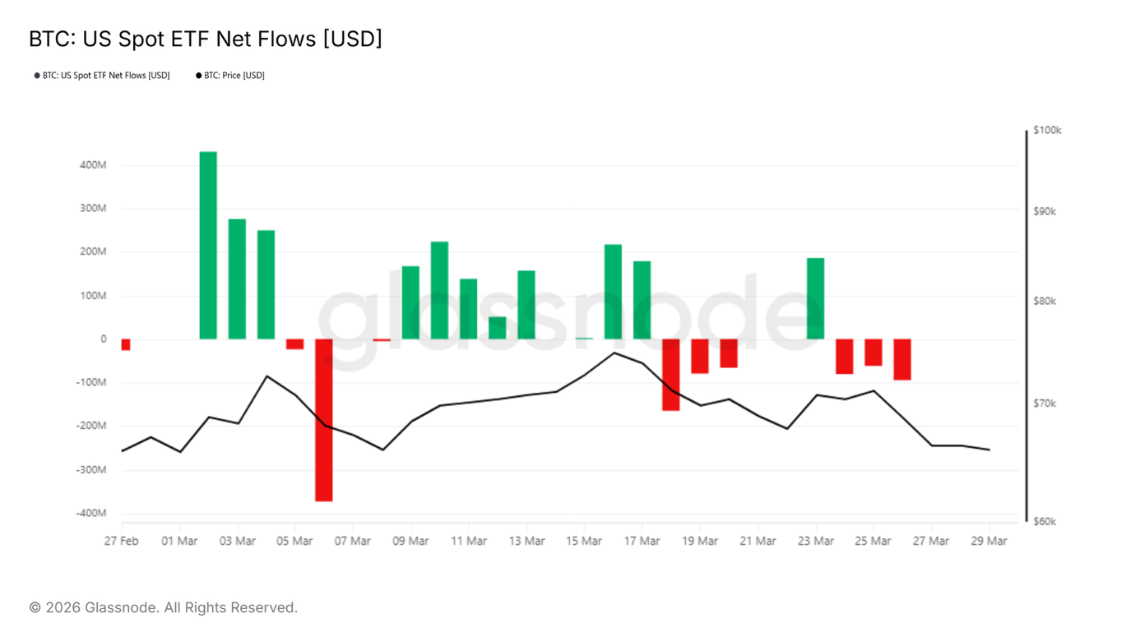Click the chart title heading
Image resolution: width=1140 pixels, height=641 pixels.
tap(206, 39)
